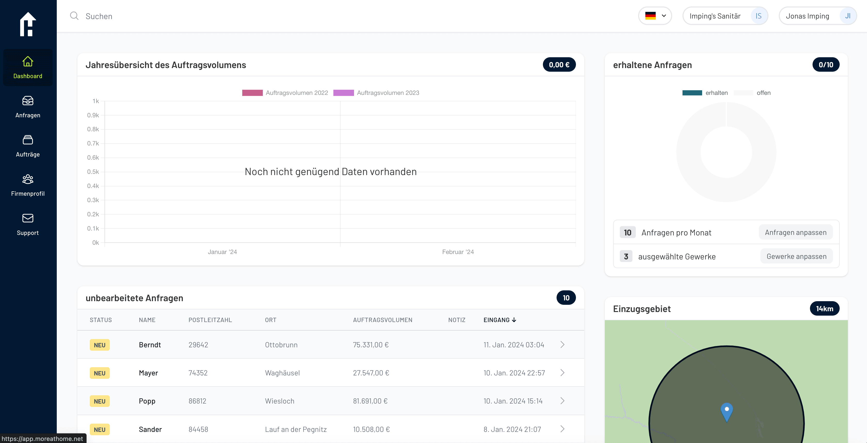
Task: Go to Dashboard menu label
Action: pyautogui.click(x=28, y=76)
